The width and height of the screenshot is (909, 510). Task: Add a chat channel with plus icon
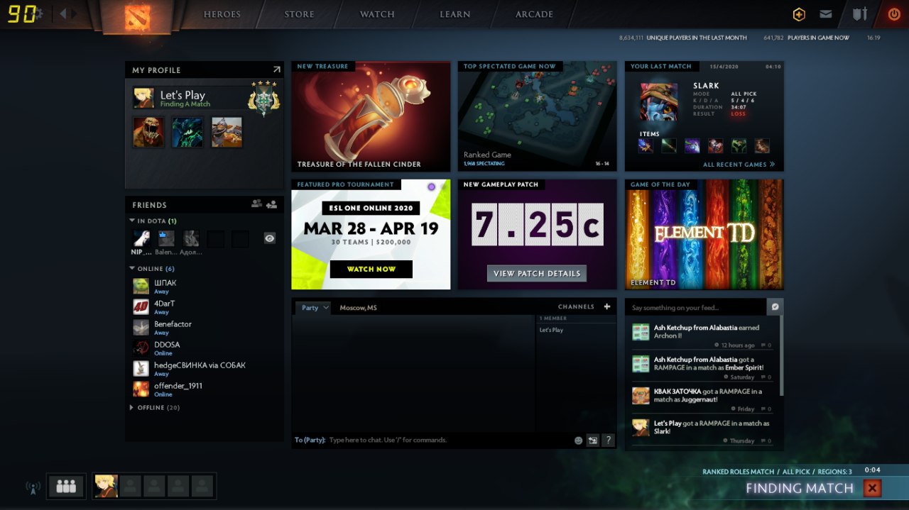[x=606, y=307]
